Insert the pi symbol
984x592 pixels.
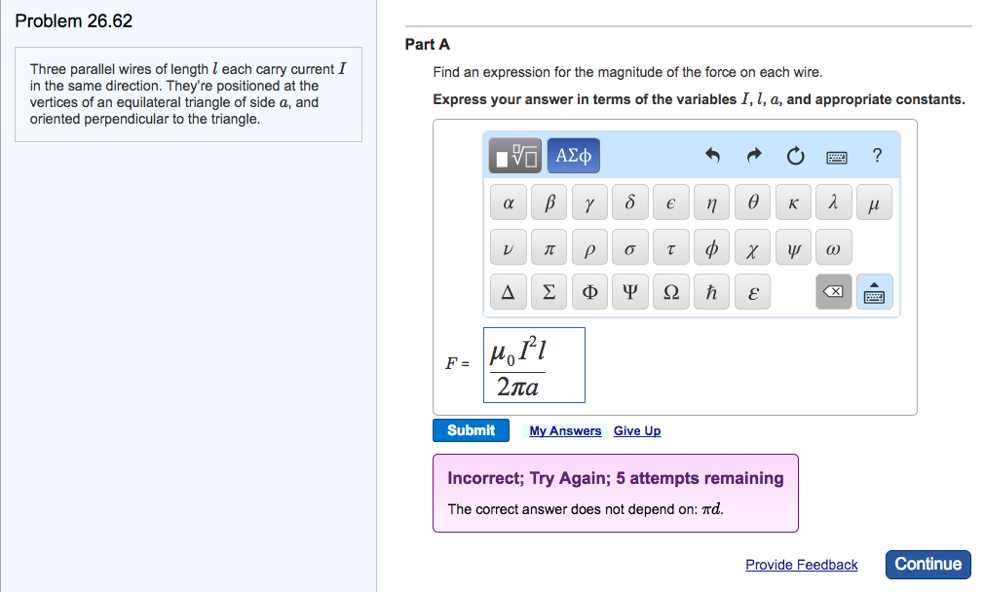coord(549,248)
